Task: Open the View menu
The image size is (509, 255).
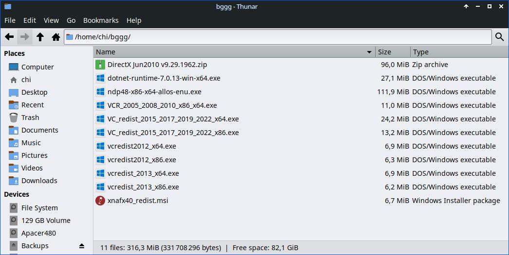Action: tap(51, 20)
